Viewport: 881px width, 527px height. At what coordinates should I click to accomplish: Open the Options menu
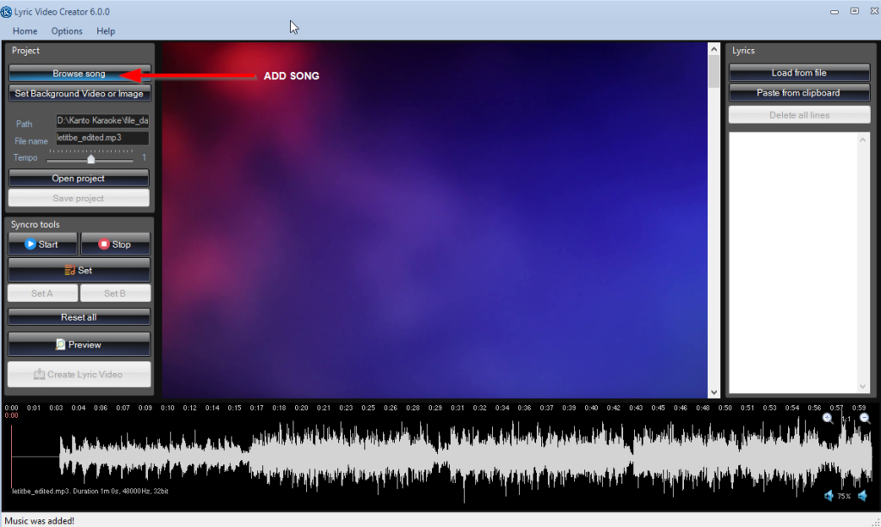67,31
